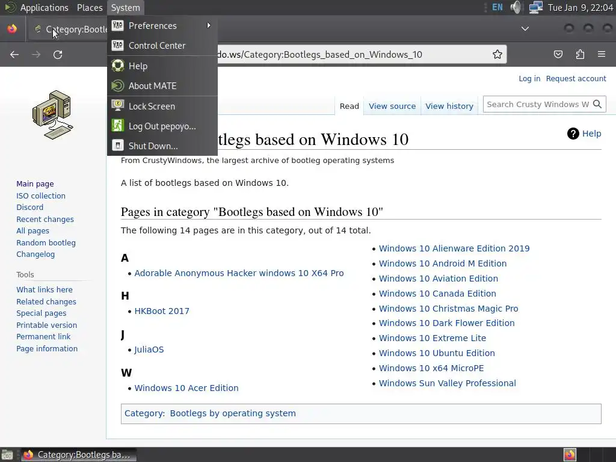Open the Pocket save icon
The width and height of the screenshot is (616, 462).
tap(558, 54)
